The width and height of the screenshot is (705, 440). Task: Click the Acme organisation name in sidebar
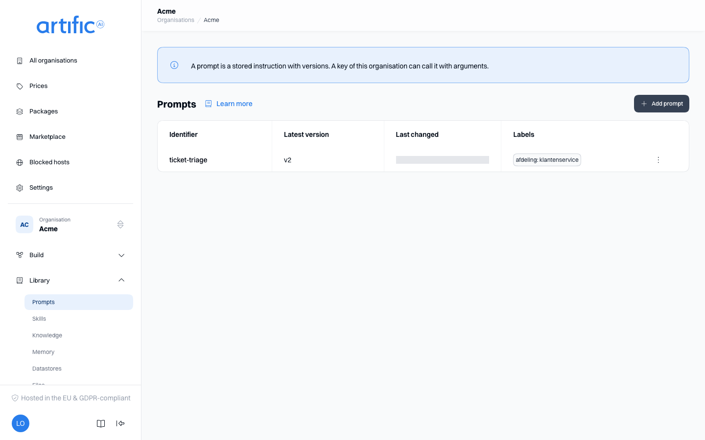pyautogui.click(x=48, y=229)
